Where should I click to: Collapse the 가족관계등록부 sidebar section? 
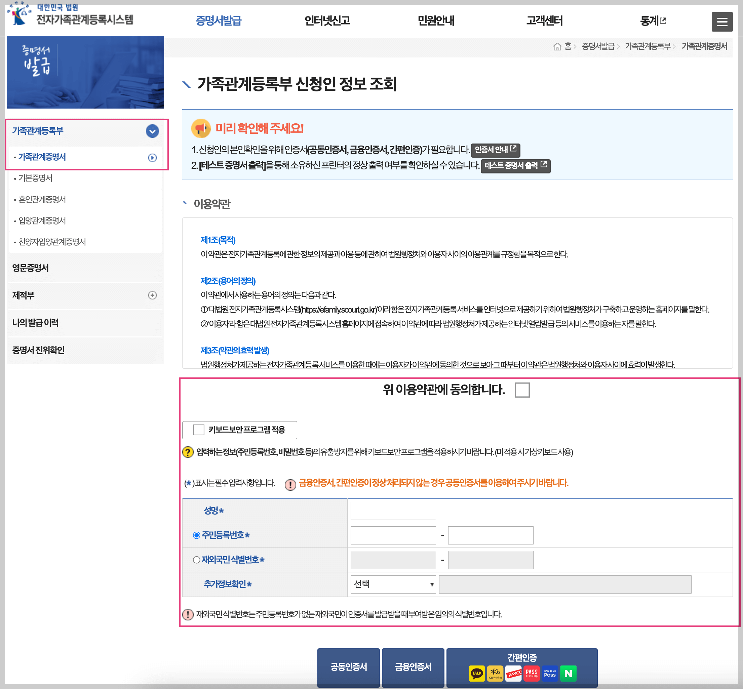(152, 131)
